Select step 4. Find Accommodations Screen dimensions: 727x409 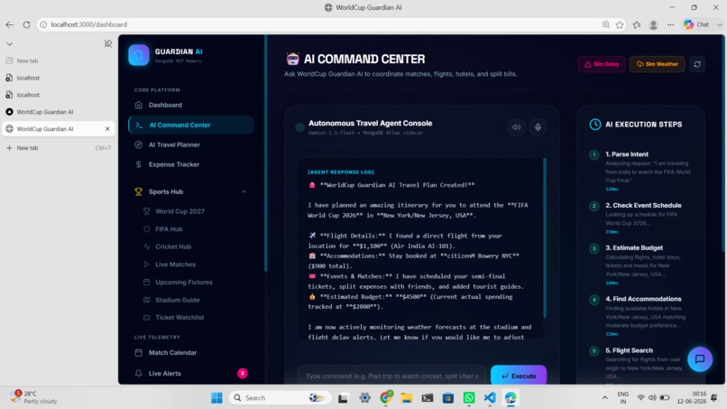(643, 299)
